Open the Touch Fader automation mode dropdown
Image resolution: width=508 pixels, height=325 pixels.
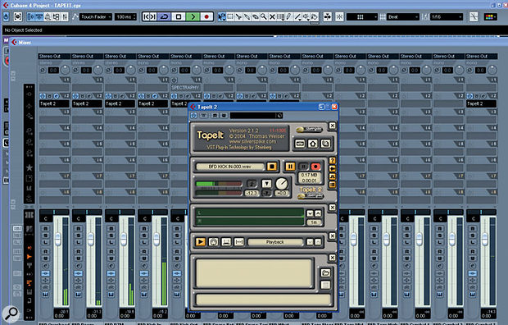[x=96, y=16]
